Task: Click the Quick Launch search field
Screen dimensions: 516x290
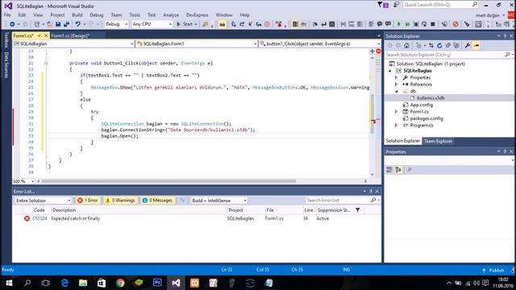Action: [440, 5]
